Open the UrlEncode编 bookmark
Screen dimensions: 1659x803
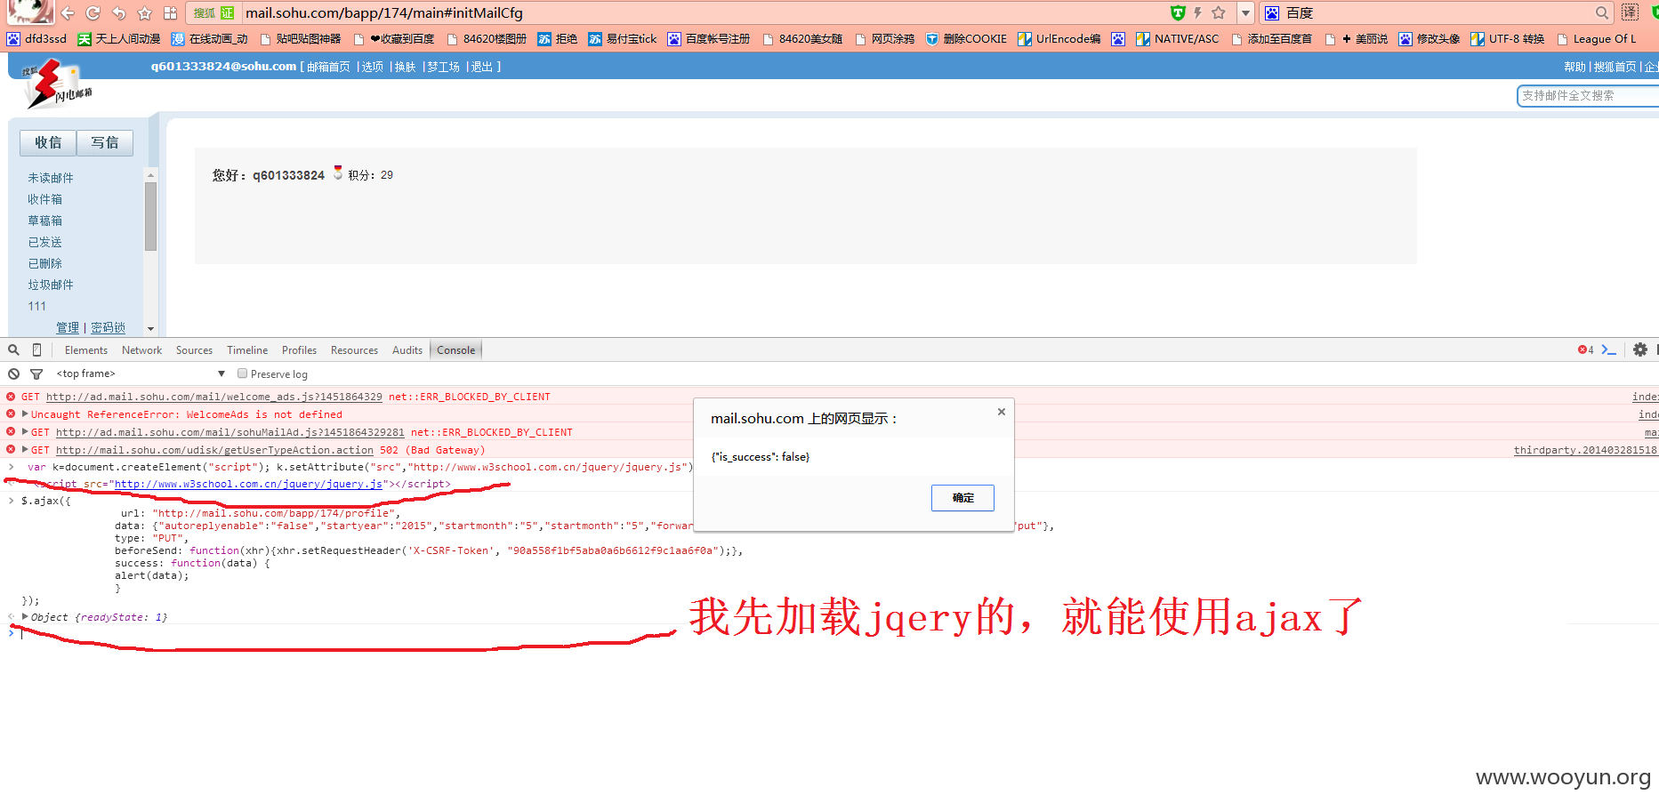(x=1059, y=38)
